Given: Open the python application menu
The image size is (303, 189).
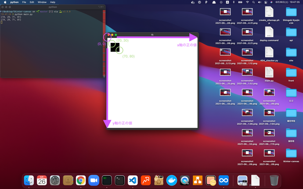Looking at the screenshot, I should tap(14, 2).
